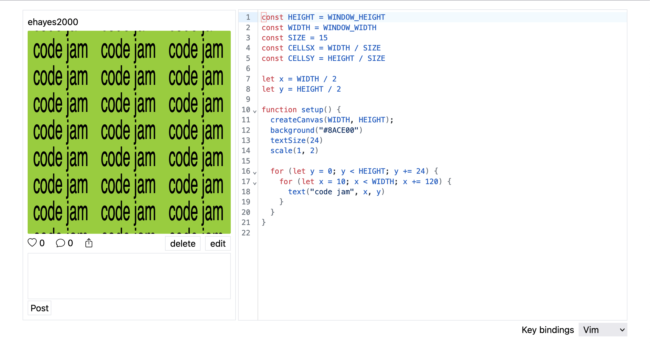Open comments via the speech bubble icon

tap(60, 243)
